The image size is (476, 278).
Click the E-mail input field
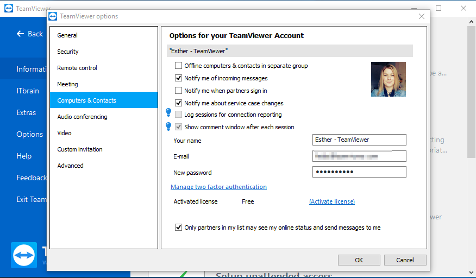point(359,156)
